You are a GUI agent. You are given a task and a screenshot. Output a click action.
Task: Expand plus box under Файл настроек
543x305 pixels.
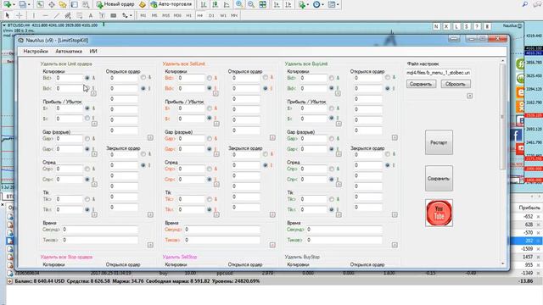pos(469,96)
